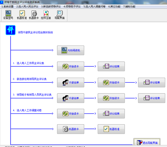Screen dimensions: 167x147
Task: Click 开始读卡 in row 1 选人用人工作民主评议表
Action: (x=71, y=66)
